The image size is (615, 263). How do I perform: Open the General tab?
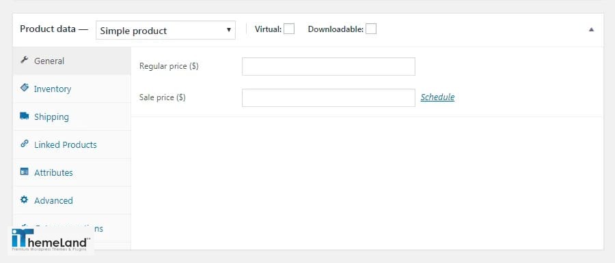pyautogui.click(x=72, y=61)
